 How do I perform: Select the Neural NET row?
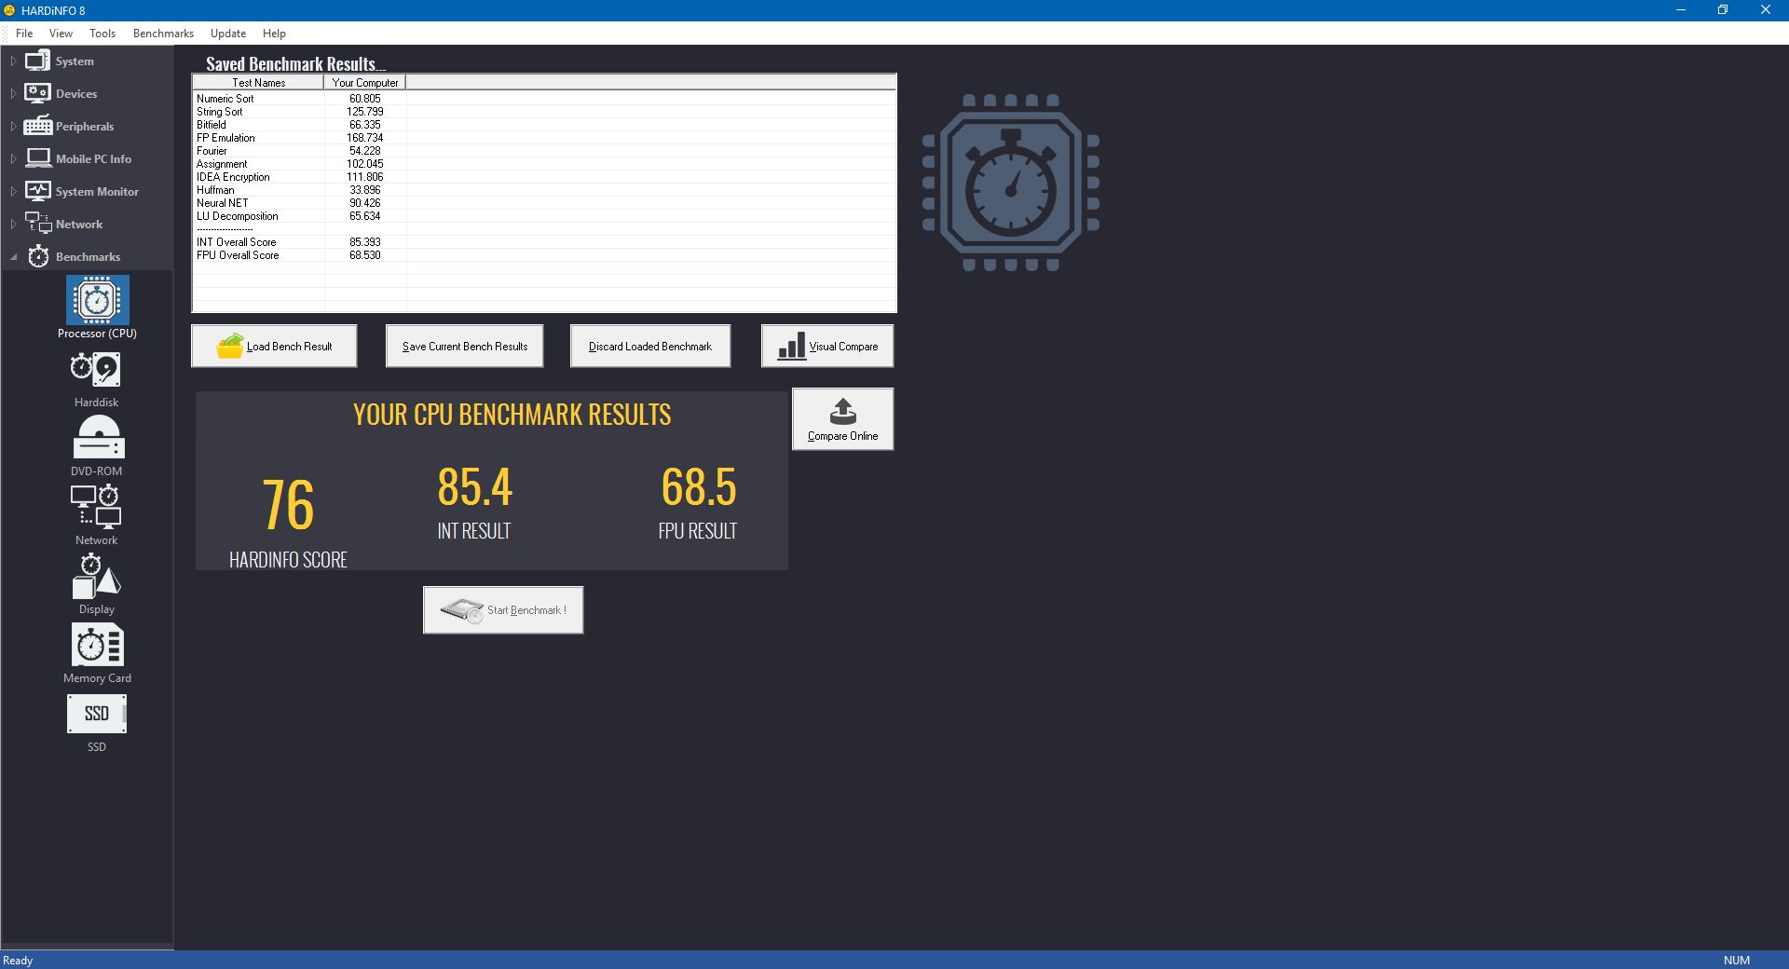(x=544, y=203)
